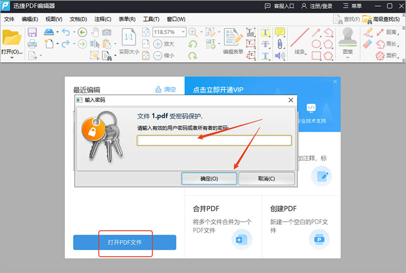
Task: Click the 高级查找(S) advanced search button
Action: 381,19
